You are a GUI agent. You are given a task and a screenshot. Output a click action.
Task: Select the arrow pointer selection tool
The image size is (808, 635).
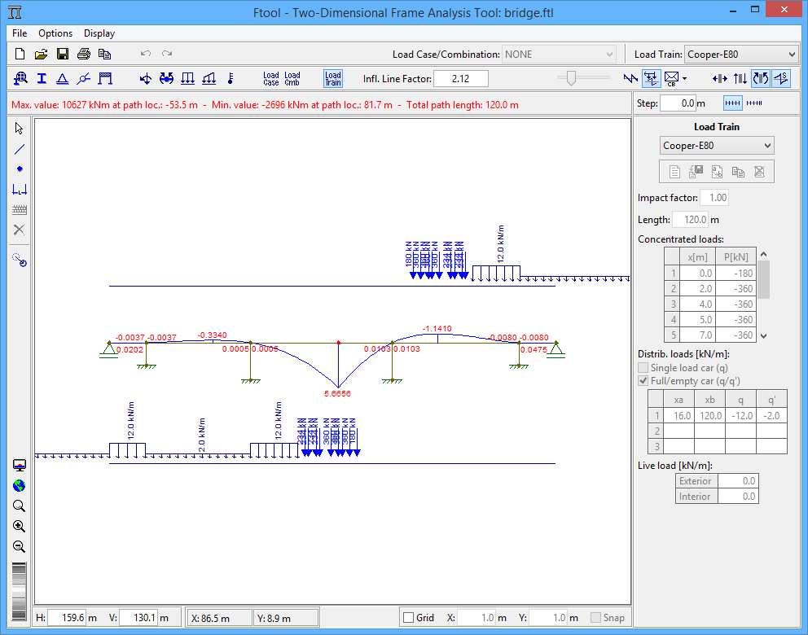(20, 129)
